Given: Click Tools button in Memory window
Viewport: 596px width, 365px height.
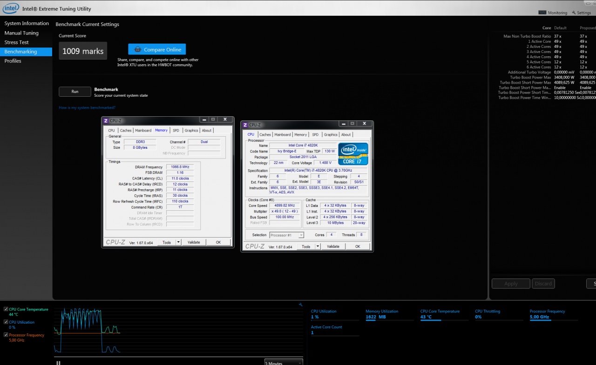Looking at the screenshot, I should click(x=167, y=242).
